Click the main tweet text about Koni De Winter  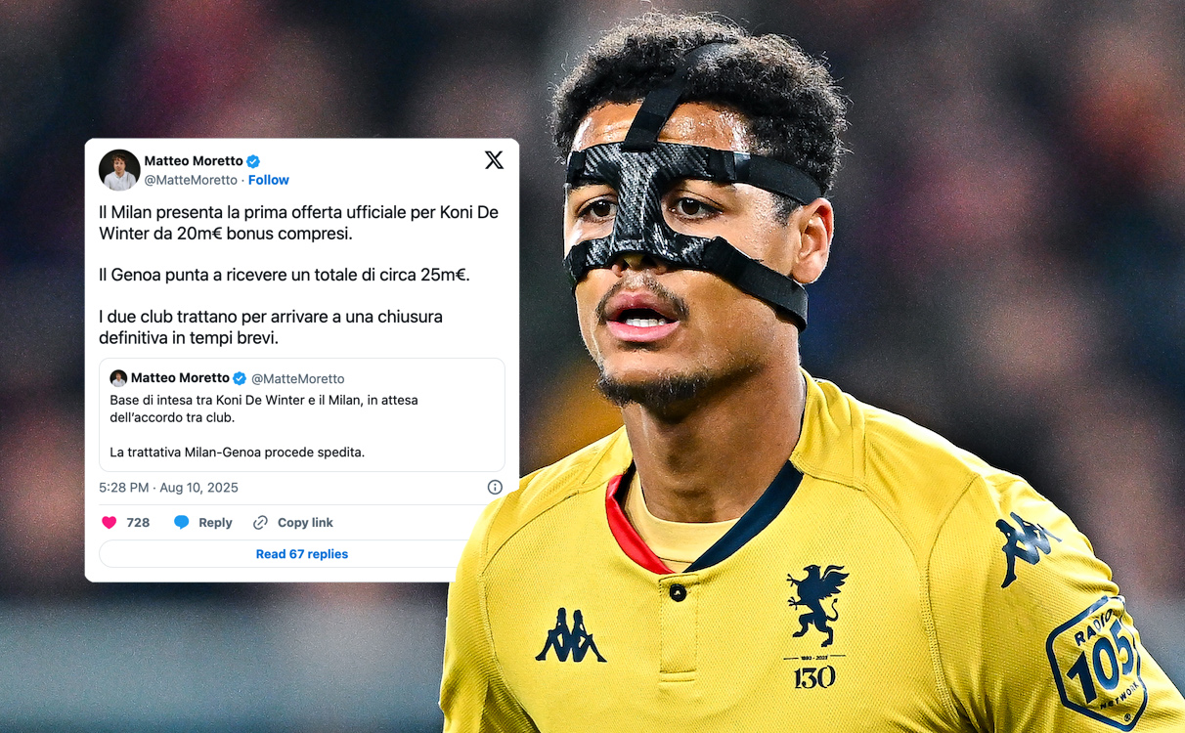pyautogui.click(x=299, y=276)
